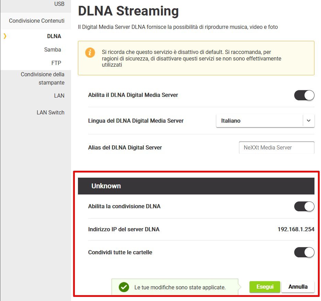This screenshot has width=321, height=301.
Task: Click the dropdown arrow of language selector
Action: tap(309, 121)
